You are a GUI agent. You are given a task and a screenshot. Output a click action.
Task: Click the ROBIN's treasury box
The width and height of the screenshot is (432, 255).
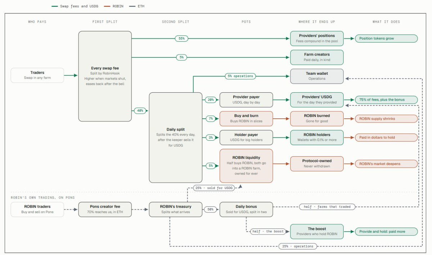[x=176, y=209]
